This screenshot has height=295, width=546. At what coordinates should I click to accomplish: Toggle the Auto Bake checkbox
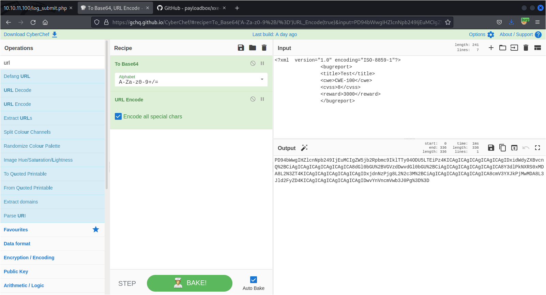(x=254, y=280)
